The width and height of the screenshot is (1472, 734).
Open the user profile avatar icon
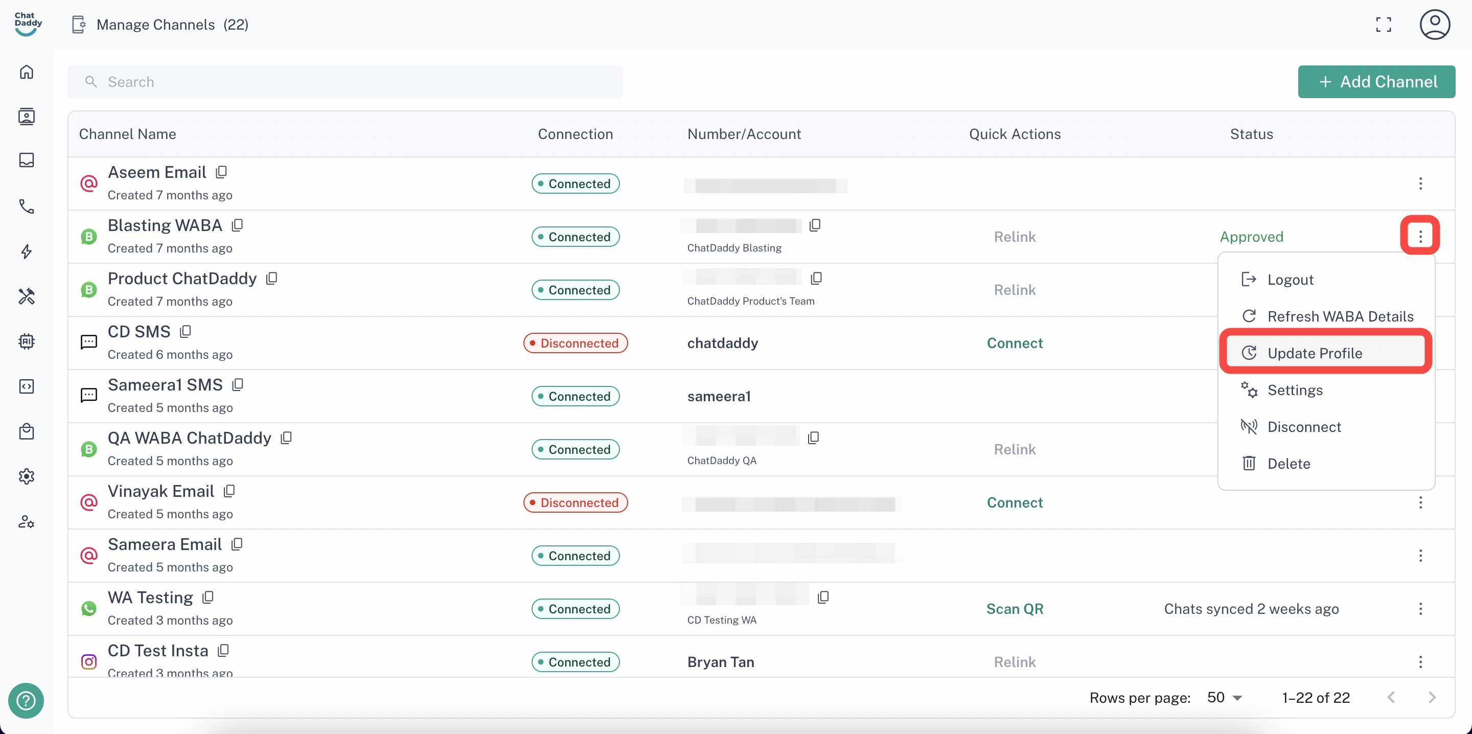click(x=1434, y=25)
